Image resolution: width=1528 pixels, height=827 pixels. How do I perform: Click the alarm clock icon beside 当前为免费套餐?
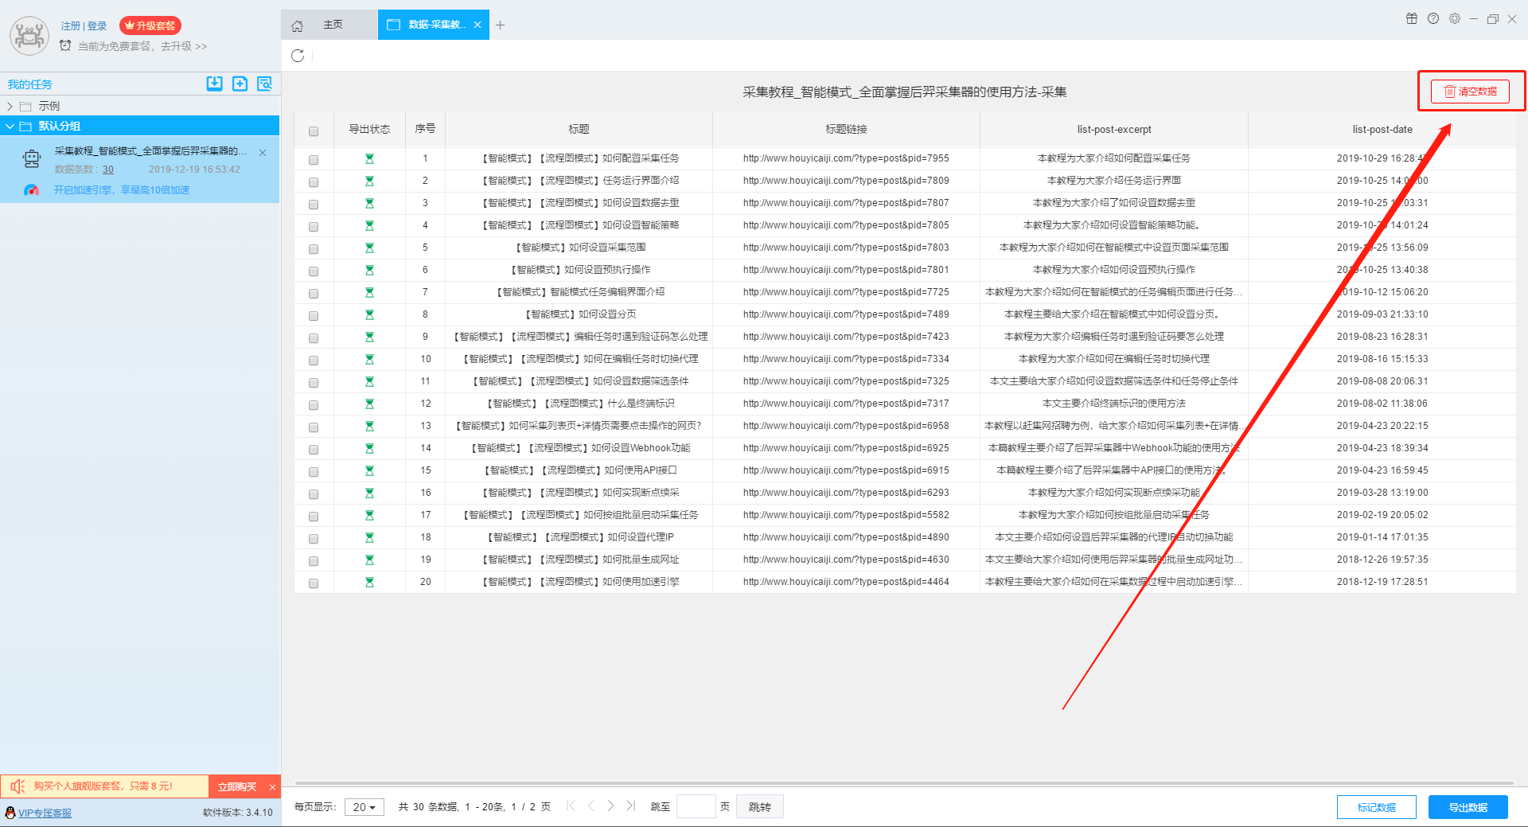click(65, 46)
